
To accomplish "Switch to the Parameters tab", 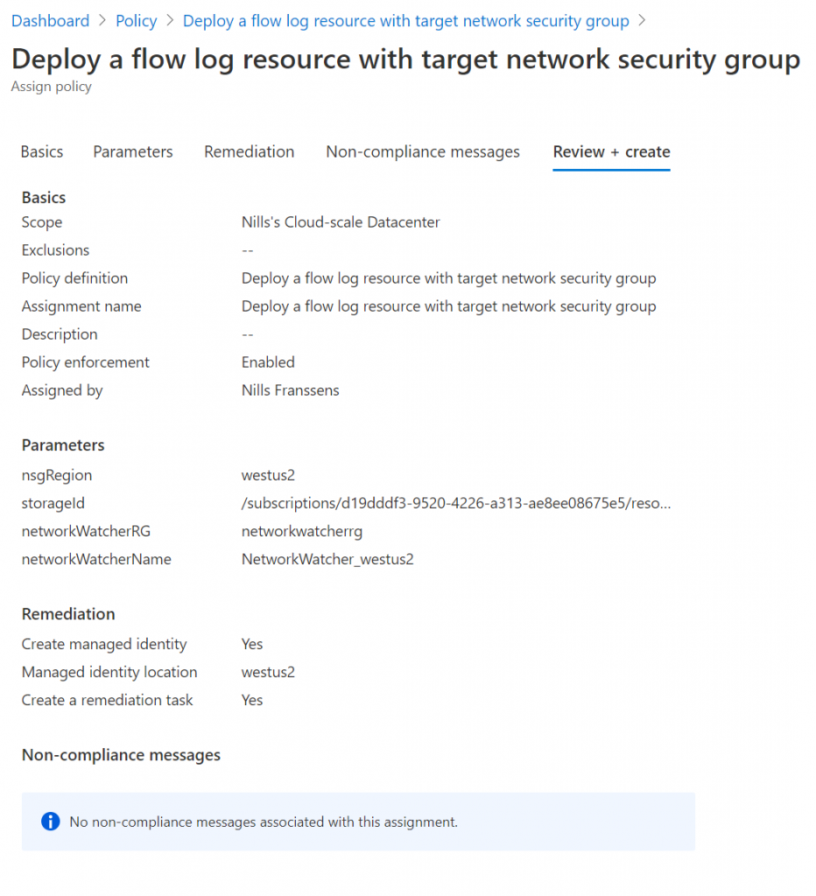I will click(133, 151).
